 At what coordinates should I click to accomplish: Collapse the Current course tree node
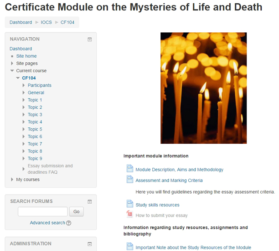(12, 70)
